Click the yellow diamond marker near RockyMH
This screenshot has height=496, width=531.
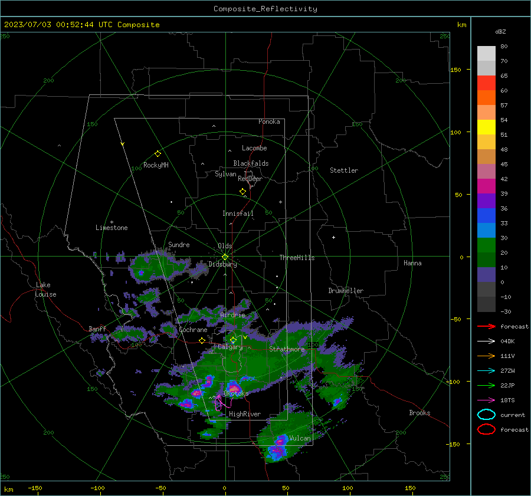coord(158,154)
